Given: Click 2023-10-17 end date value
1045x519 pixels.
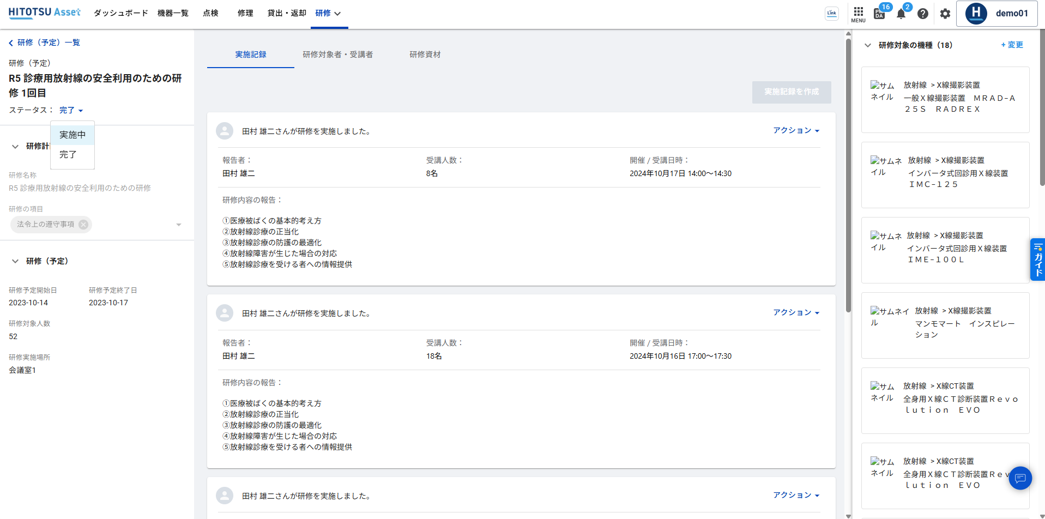Looking at the screenshot, I should pyautogui.click(x=108, y=303).
